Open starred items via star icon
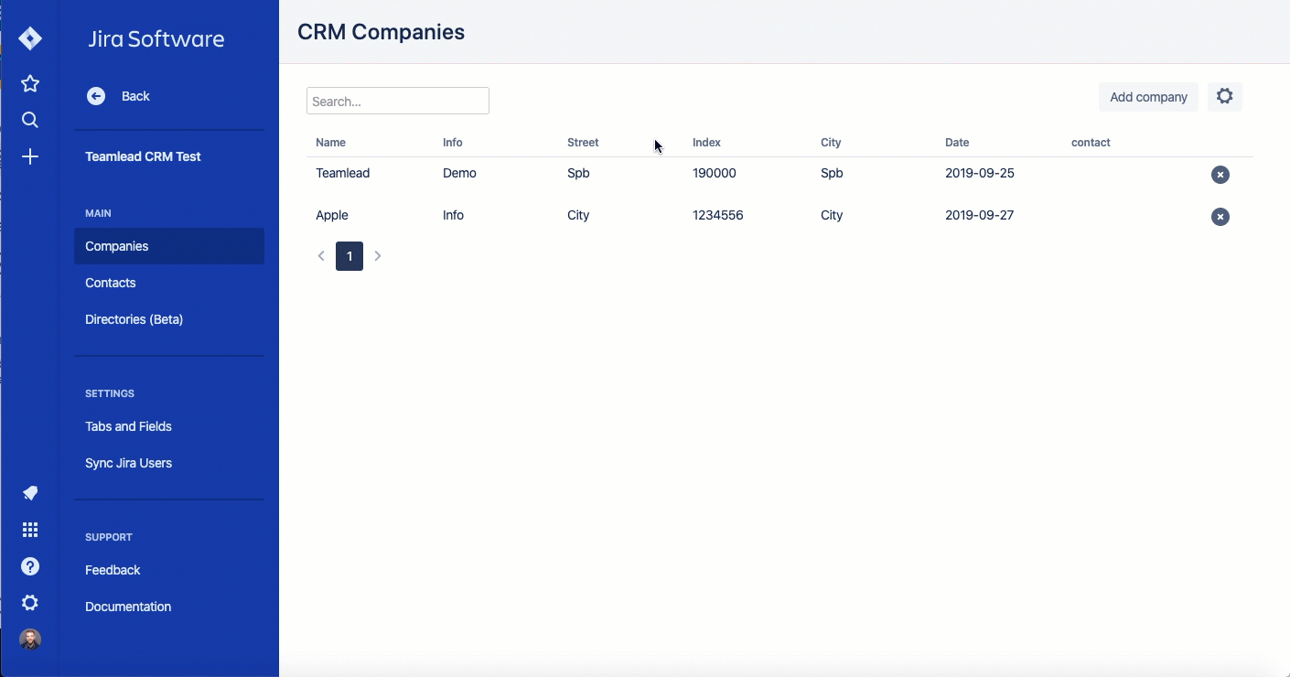The height and width of the screenshot is (677, 1290). point(30,84)
